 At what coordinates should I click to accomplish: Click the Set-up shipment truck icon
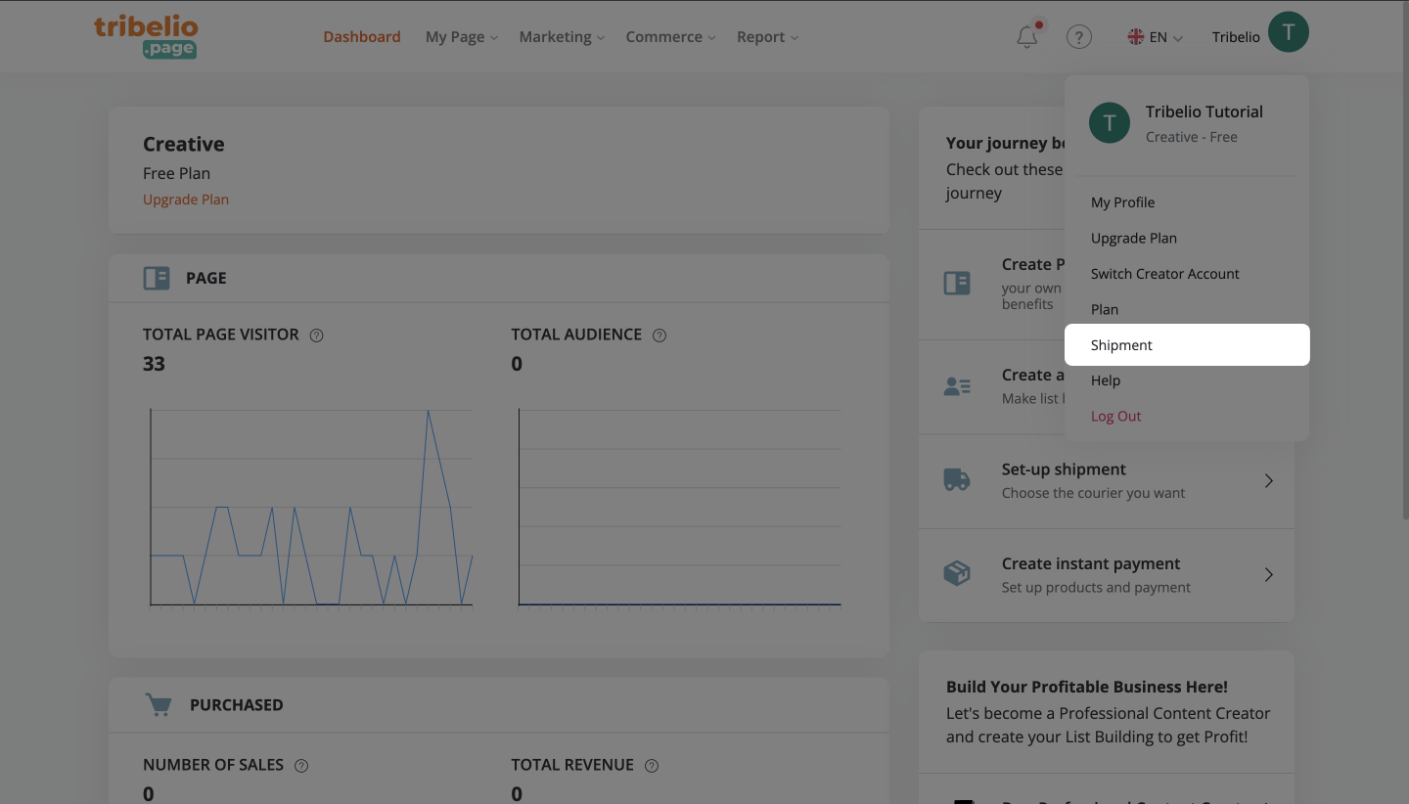tap(956, 480)
